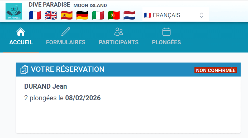The width and height of the screenshot is (248, 138).
Task: Click the language selector up-down arrows
Action: [x=201, y=15]
